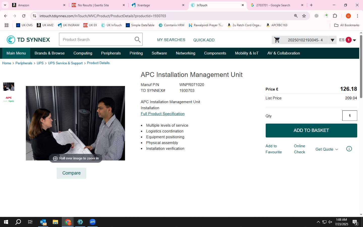Bookmark this page with star icon
Viewport: 363px width, 227px height.
pos(304,16)
